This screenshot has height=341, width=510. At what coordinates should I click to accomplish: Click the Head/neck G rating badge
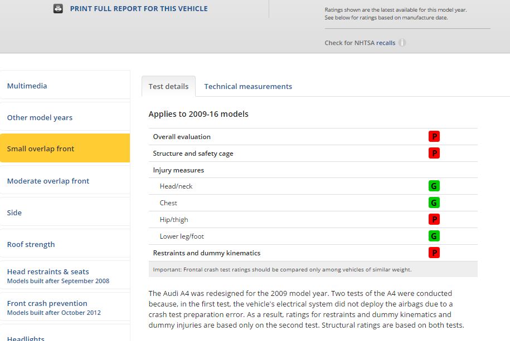(x=434, y=186)
